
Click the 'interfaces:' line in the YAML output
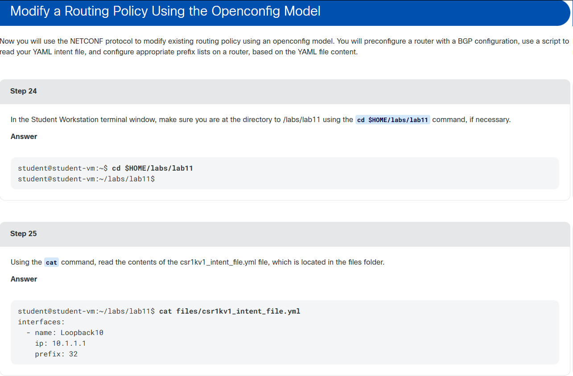41,322
